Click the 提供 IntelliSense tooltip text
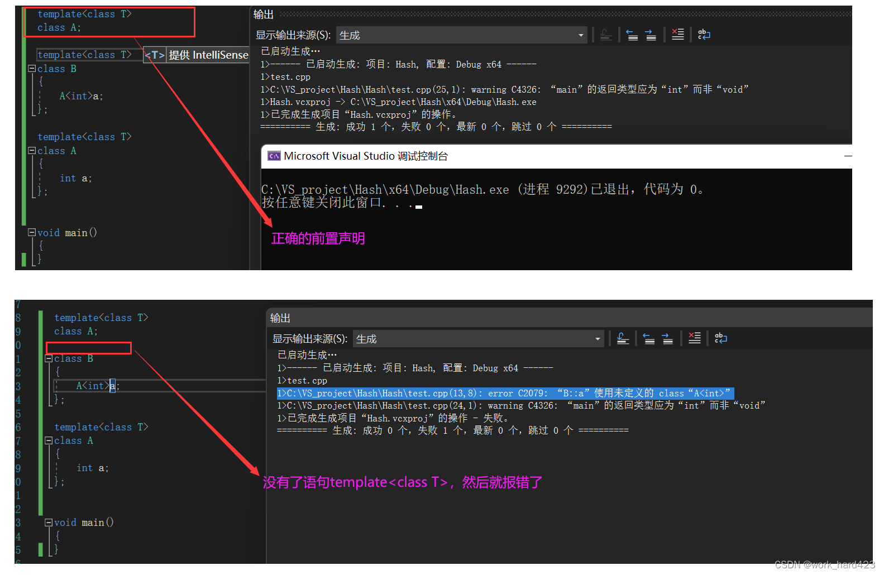The width and height of the screenshot is (884, 575). tap(208, 55)
